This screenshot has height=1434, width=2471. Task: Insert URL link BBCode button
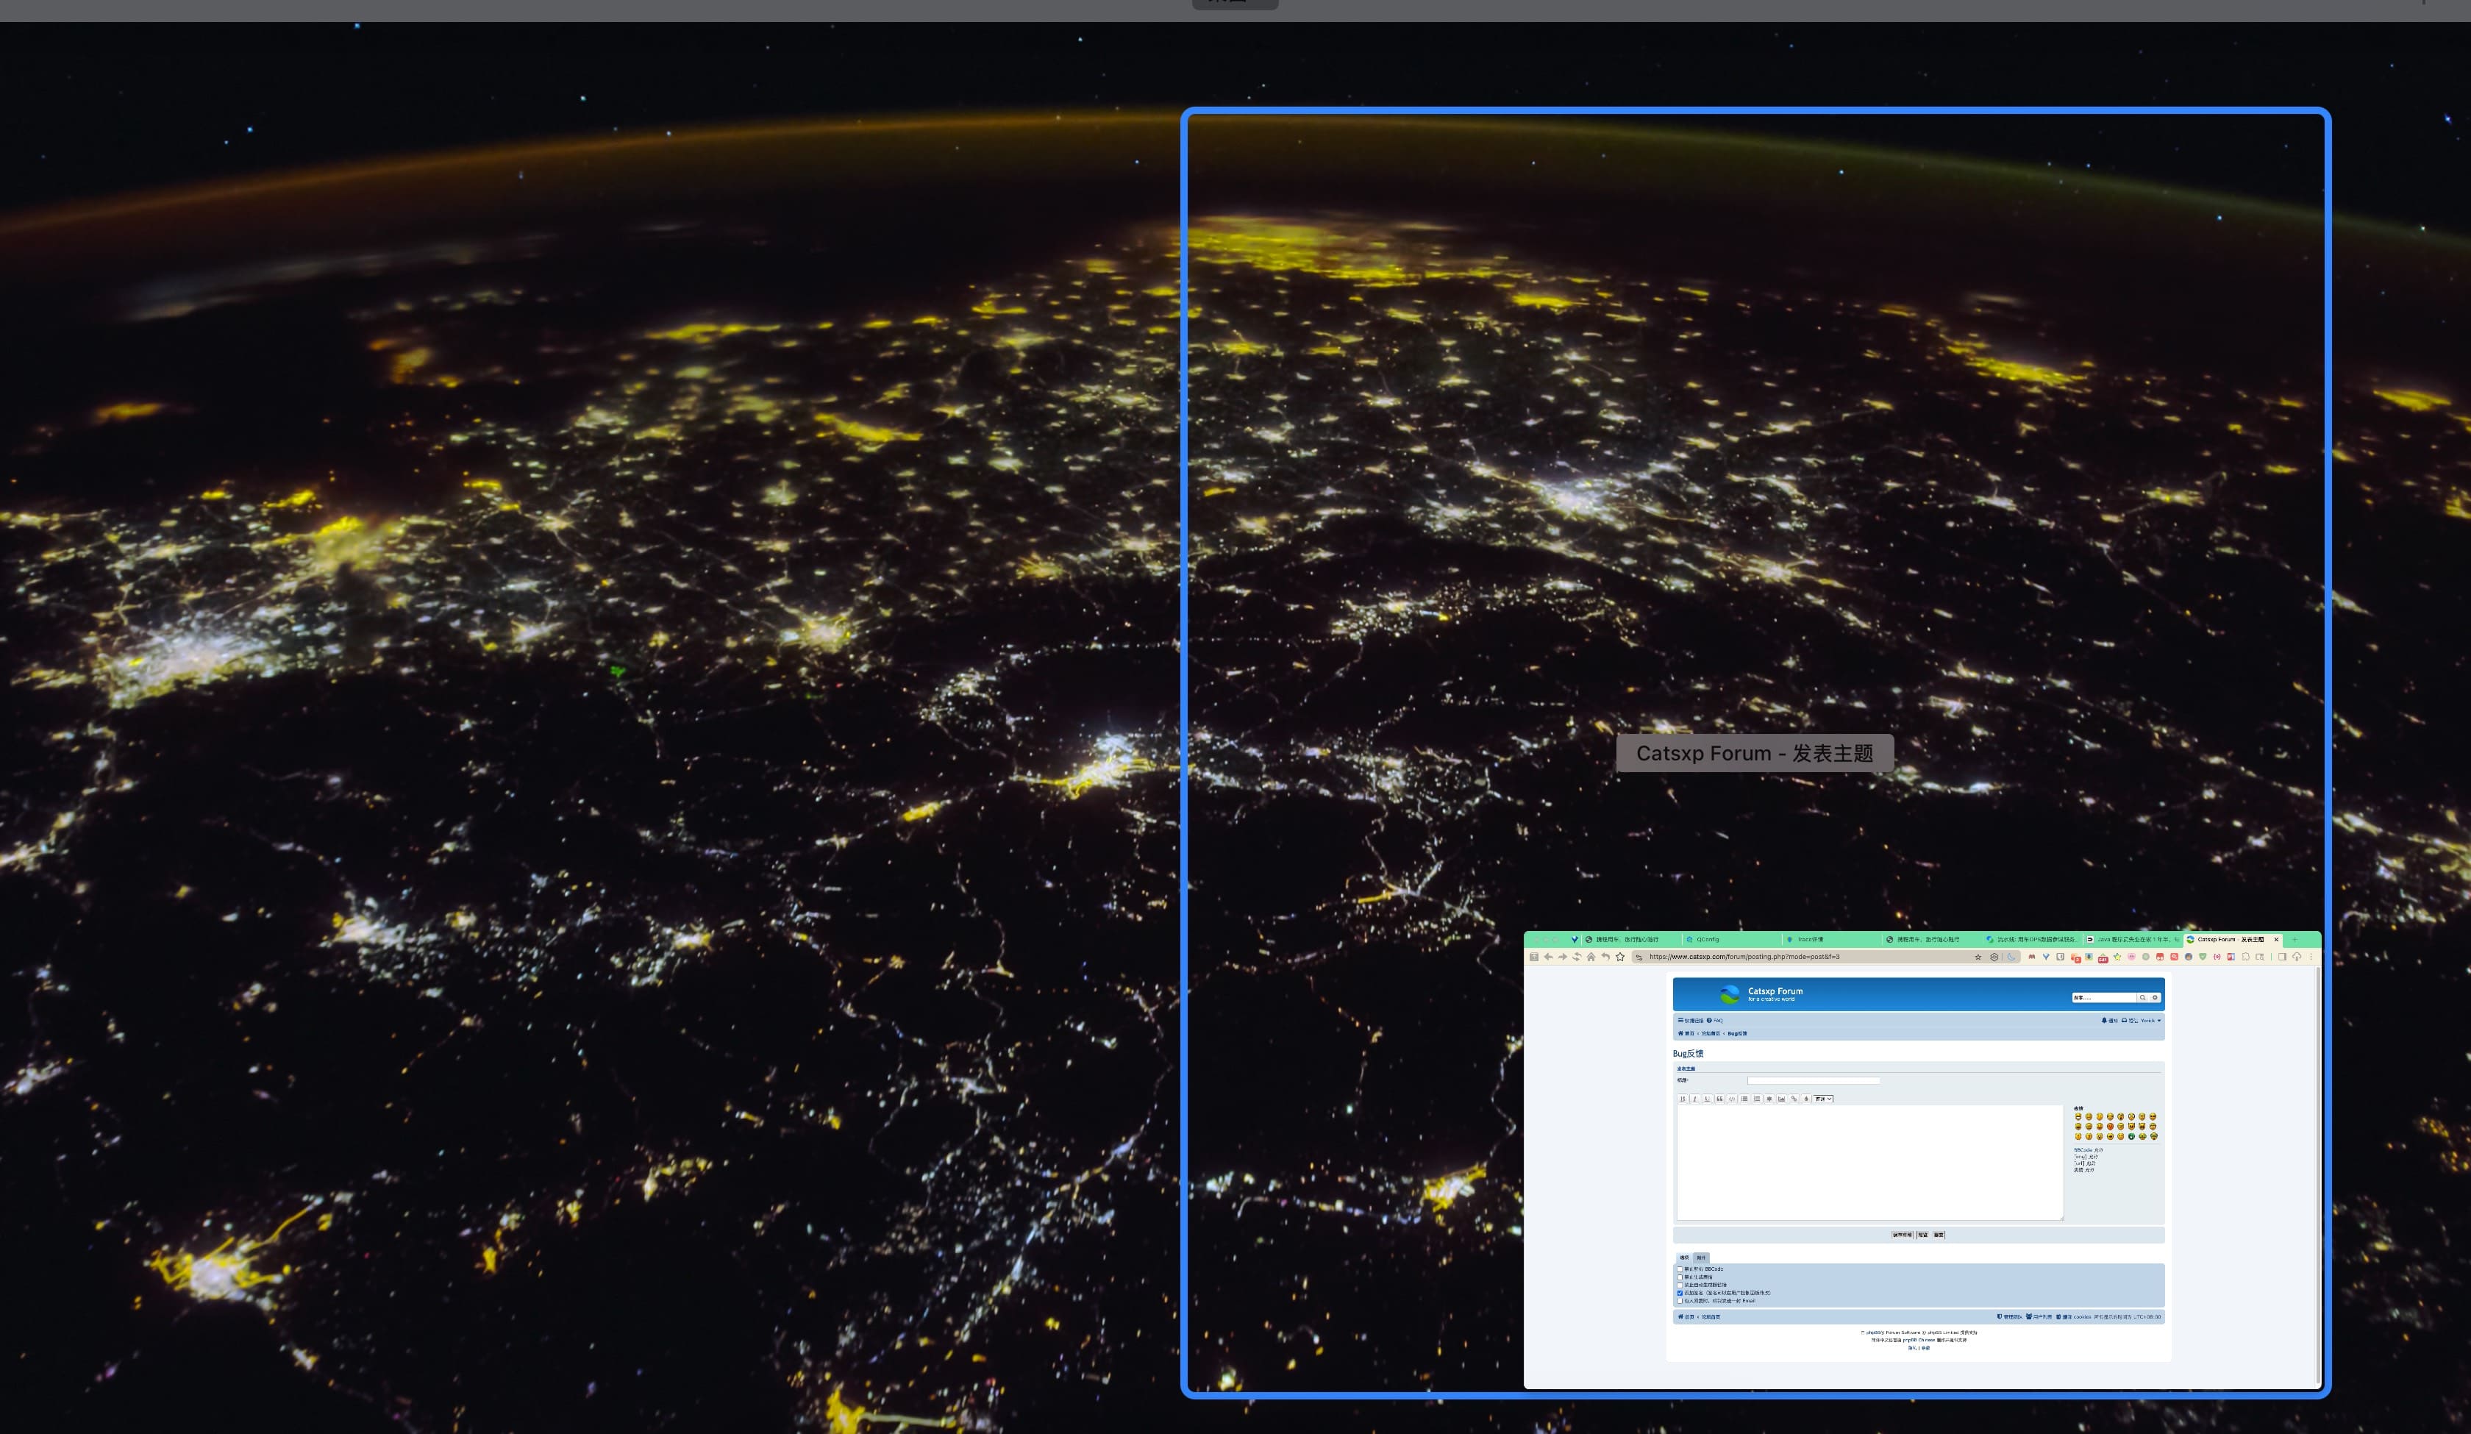pyautogui.click(x=1794, y=1099)
